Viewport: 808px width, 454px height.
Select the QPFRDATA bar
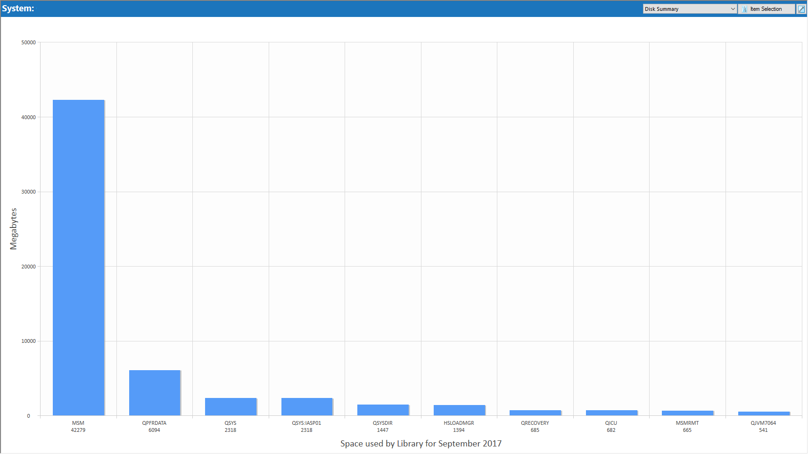point(155,392)
